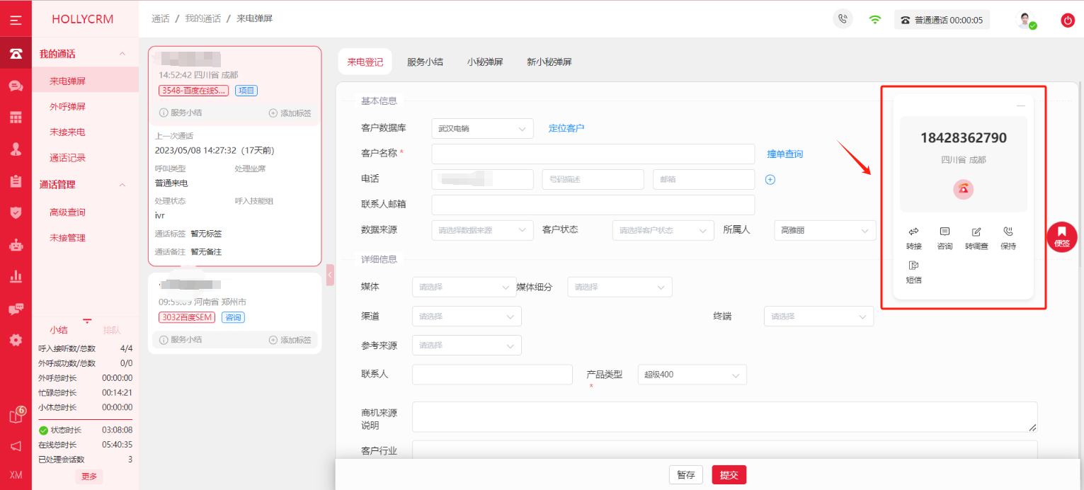Open the 便签 sticky note floating button
Viewport: 1084px width, 490px height.
(1061, 237)
